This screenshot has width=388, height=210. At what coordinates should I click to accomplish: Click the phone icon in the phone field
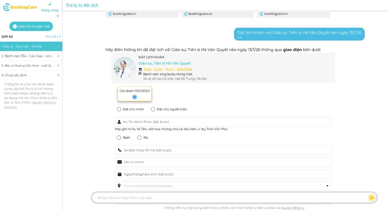[x=119, y=150]
